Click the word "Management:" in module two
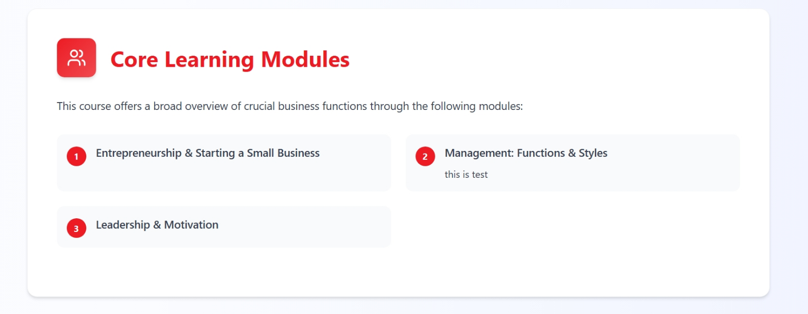Viewport: 808px width, 314px height. [479, 153]
